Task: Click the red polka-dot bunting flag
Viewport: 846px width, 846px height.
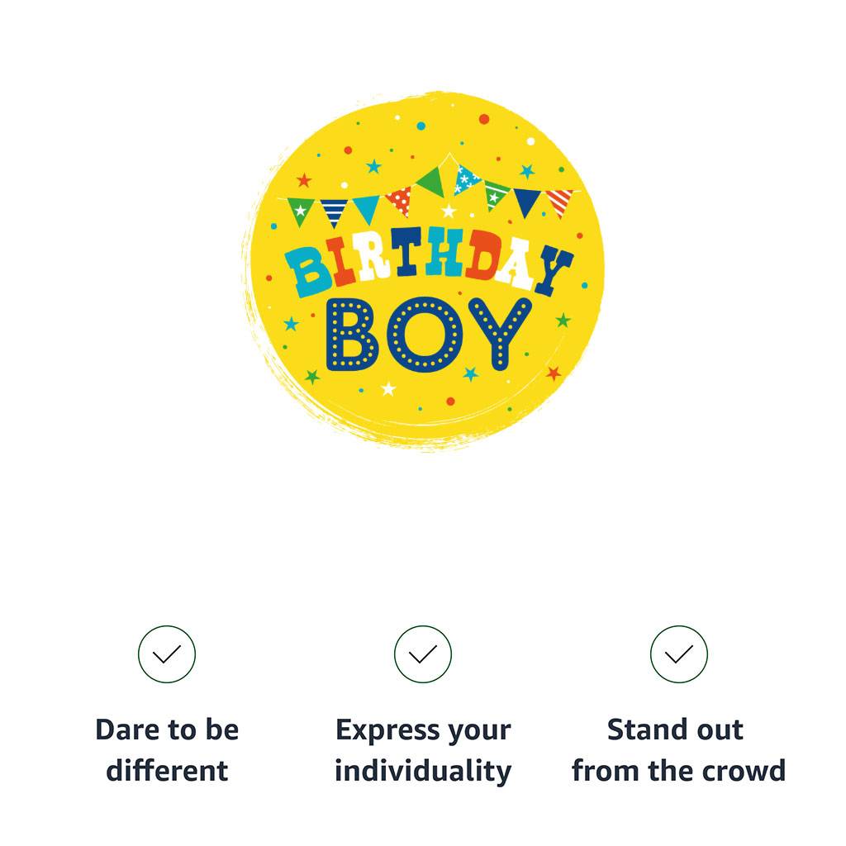Action: point(400,198)
